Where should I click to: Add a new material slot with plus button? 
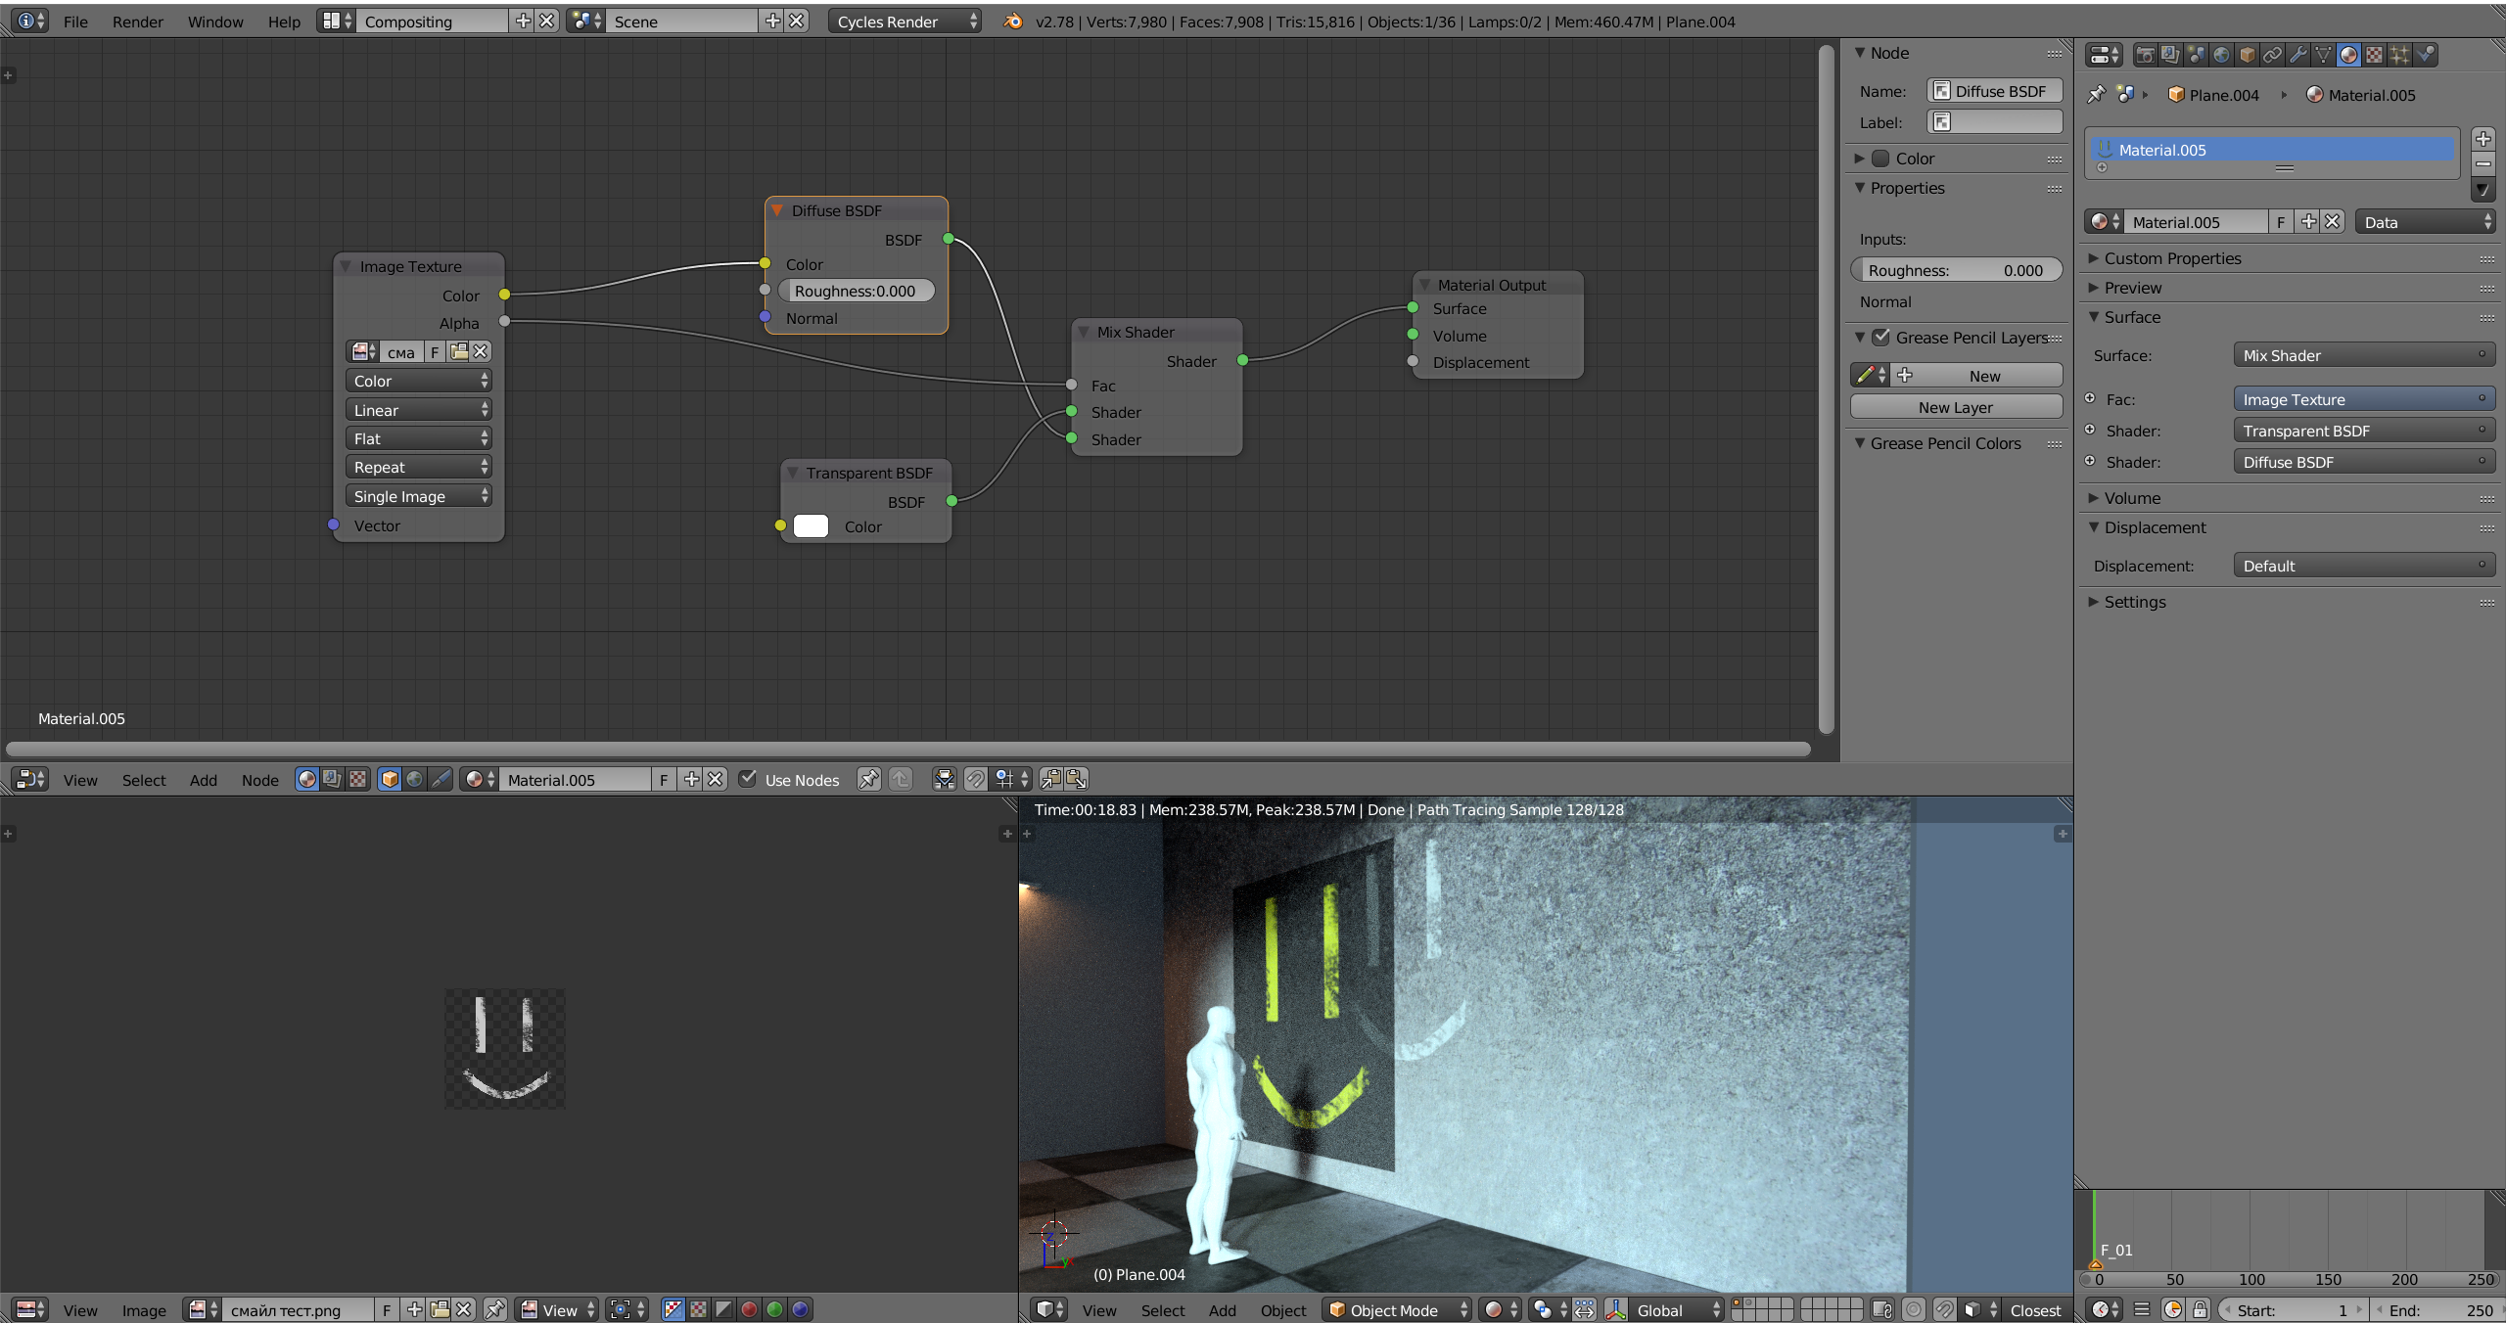[2483, 138]
